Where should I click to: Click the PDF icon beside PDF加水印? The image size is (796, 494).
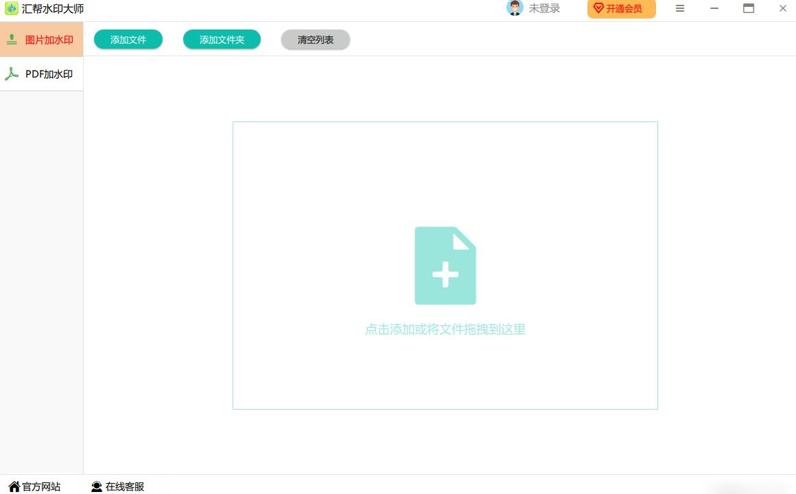(x=12, y=74)
